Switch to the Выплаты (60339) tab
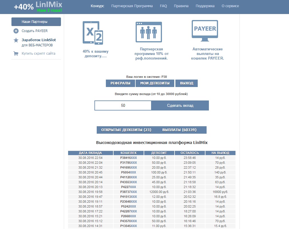The width and height of the screenshot is (289, 229). pos(179,130)
